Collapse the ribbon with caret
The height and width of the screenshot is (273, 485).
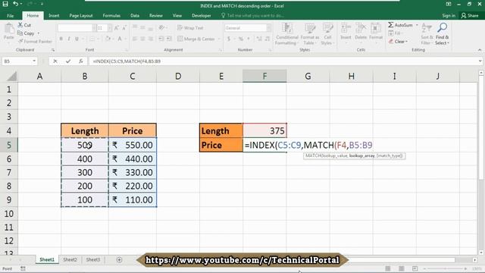(x=480, y=50)
